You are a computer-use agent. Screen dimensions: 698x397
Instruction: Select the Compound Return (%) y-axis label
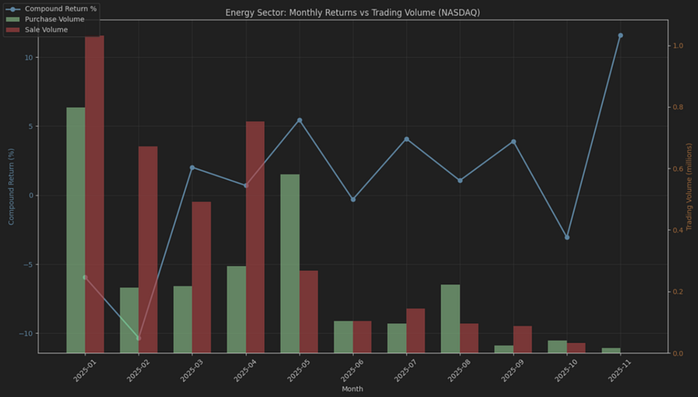click(x=11, y=187)
